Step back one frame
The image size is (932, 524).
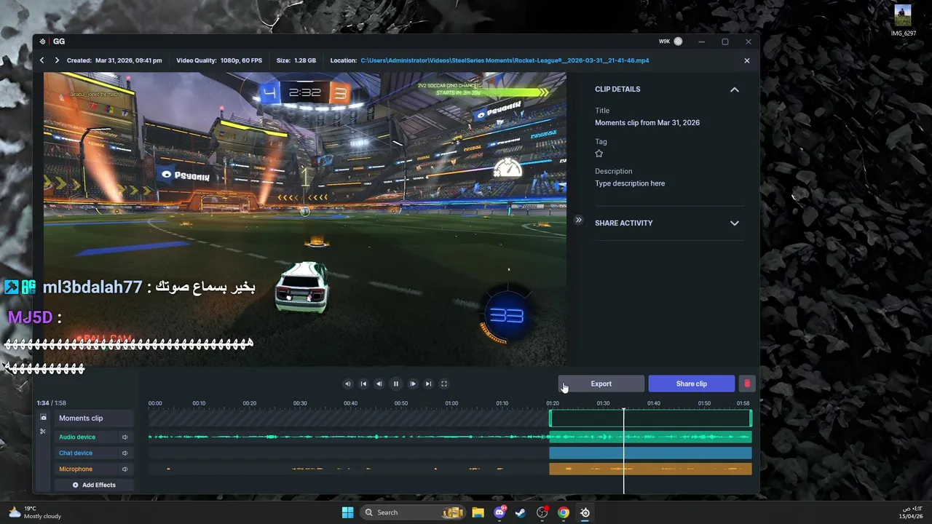pyautogui.click(x=379, y=384)
